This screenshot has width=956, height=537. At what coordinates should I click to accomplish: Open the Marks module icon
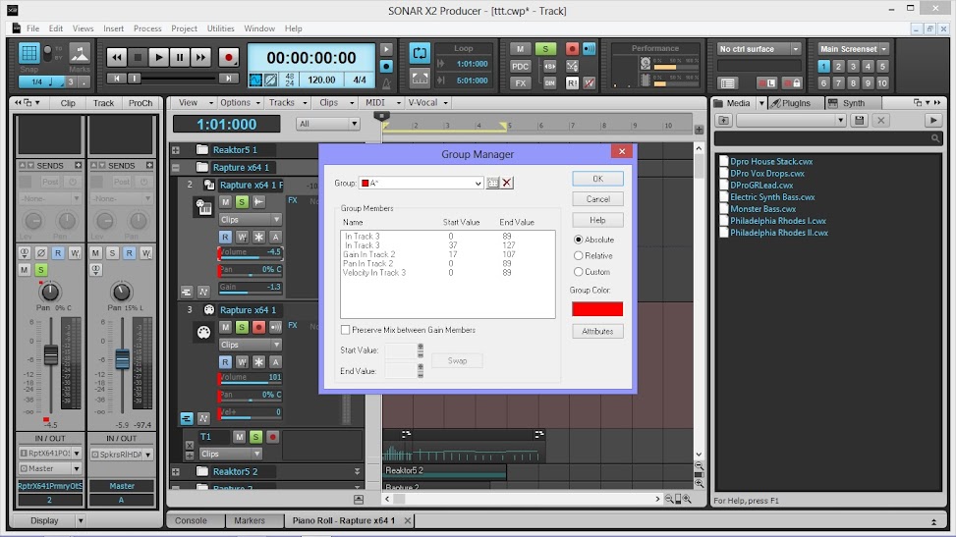pyautogui.click(x=80, y=54)
